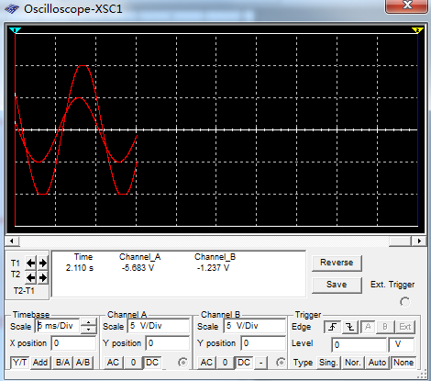Click Channel A terminal indicator
The image size is (431, 381).
click(x=182, y=363)
